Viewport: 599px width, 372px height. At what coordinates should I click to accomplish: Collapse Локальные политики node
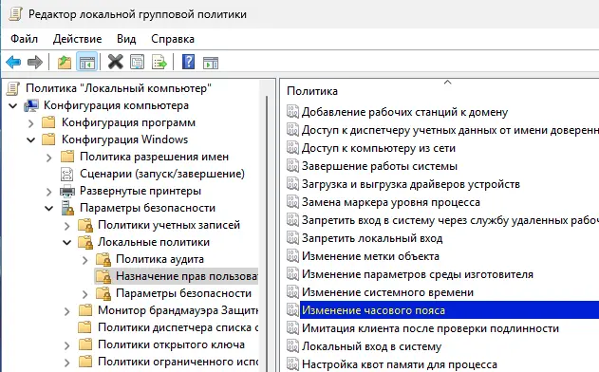(x=66, y=243)
